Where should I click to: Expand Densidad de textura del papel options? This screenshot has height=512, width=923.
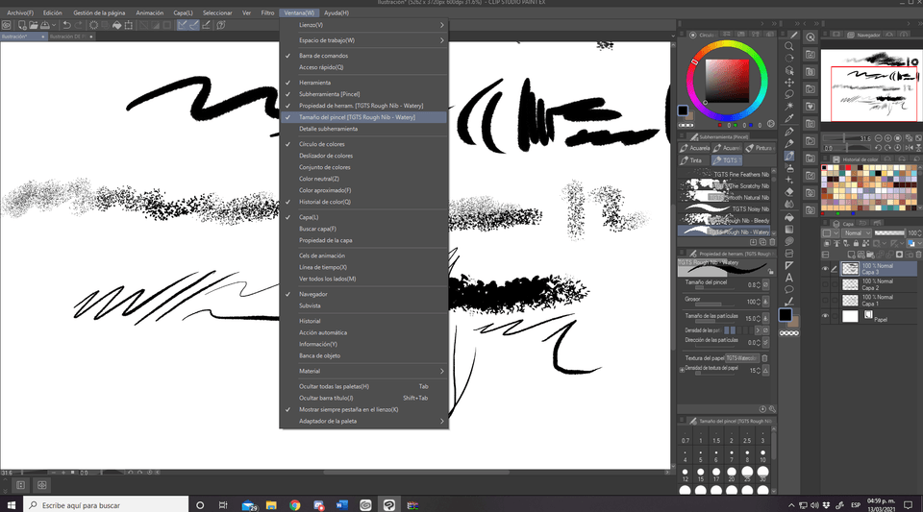[x=682, y=371]
